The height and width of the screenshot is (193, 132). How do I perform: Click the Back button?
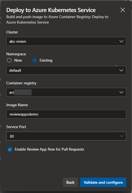70,182
